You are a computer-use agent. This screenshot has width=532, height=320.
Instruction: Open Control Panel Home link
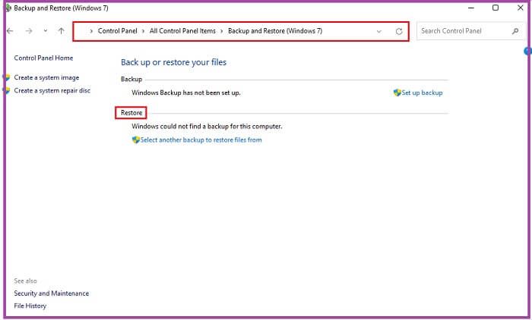[43, 58]
